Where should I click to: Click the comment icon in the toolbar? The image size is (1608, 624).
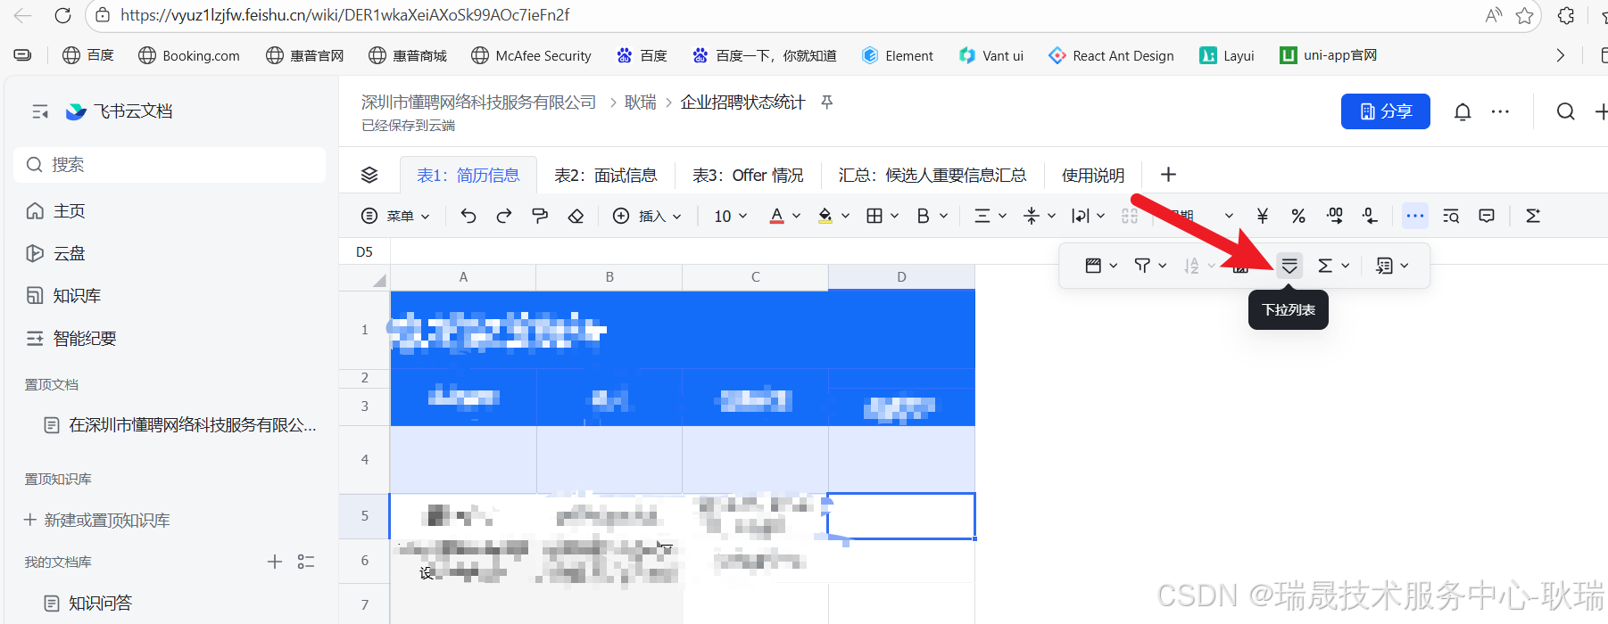coord(1487,216)
